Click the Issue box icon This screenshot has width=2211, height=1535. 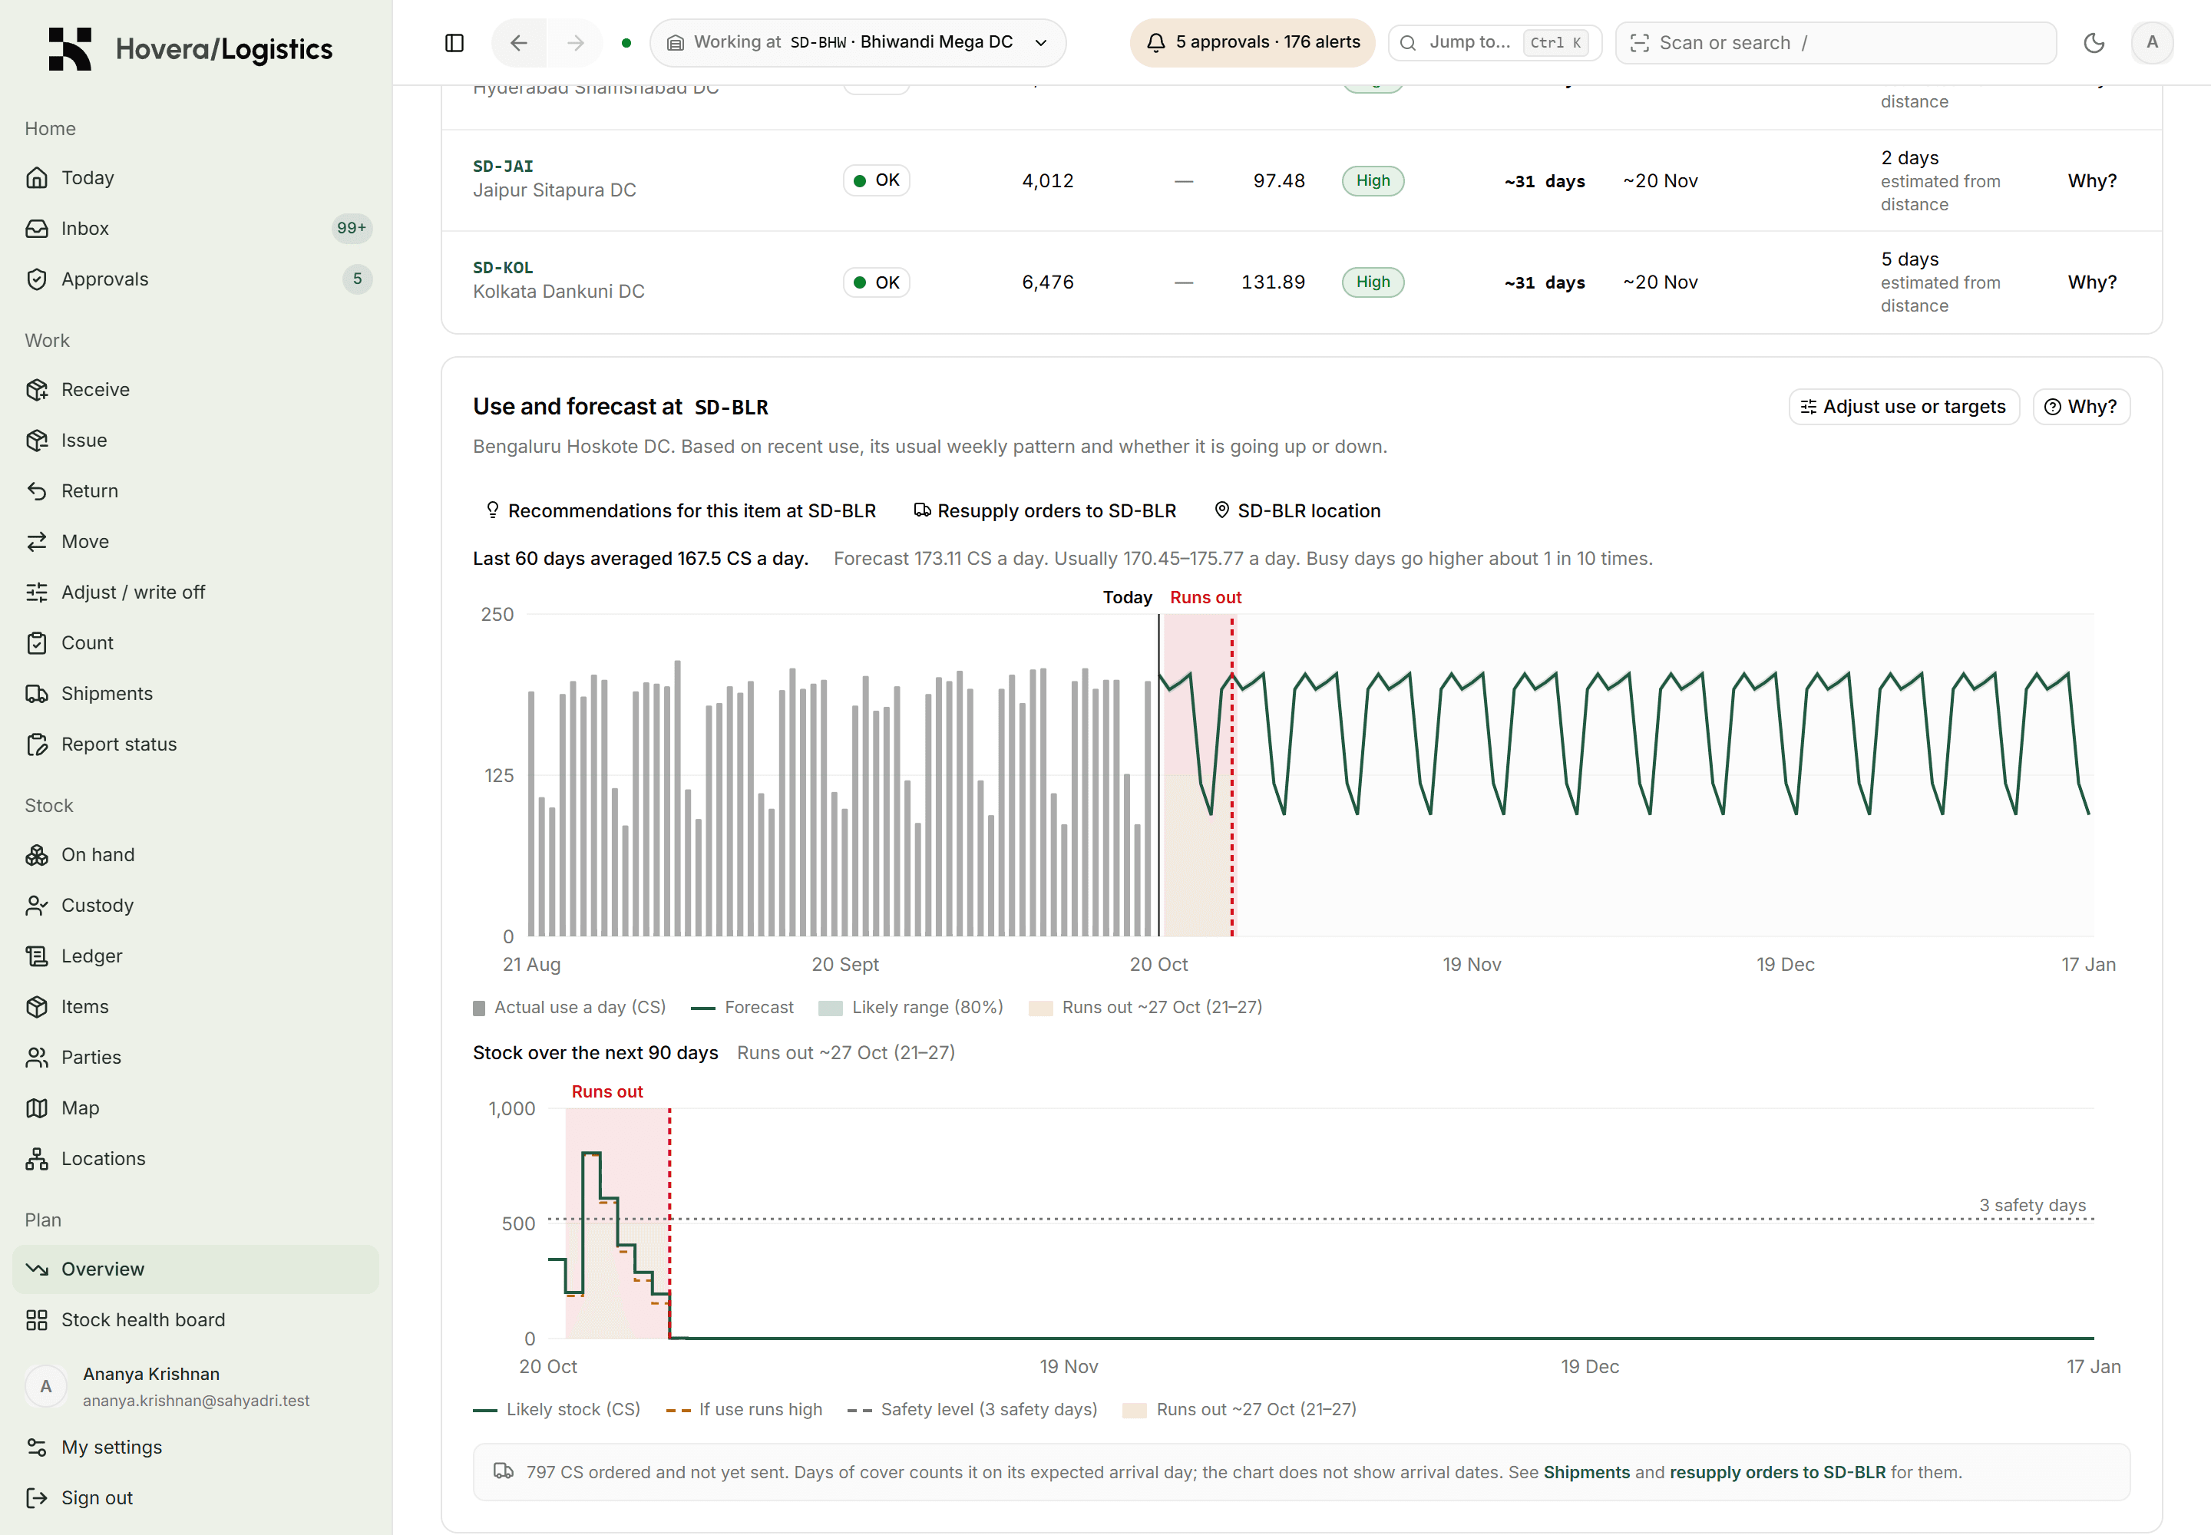pyautogui.click(x=37, y=441)
